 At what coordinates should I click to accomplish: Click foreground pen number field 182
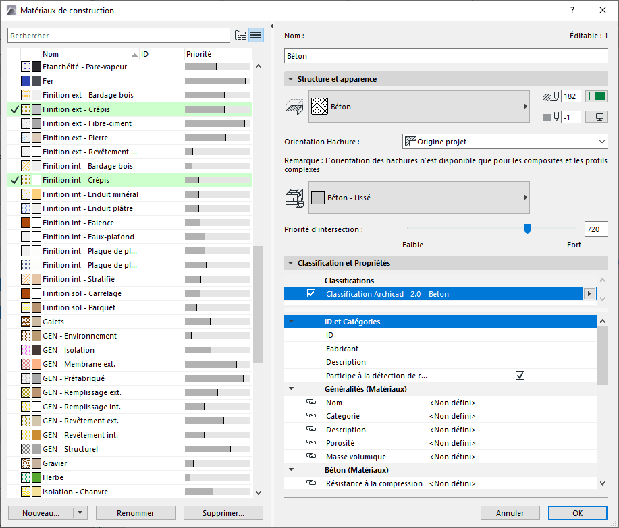(571, 96)
